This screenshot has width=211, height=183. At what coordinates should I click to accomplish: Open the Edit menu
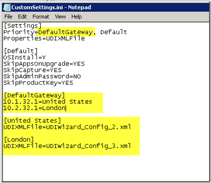[22, 17]
